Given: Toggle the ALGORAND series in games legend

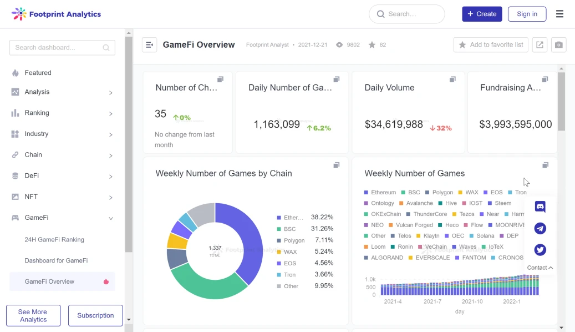Looking at the screenshot, I should (384, 258).
